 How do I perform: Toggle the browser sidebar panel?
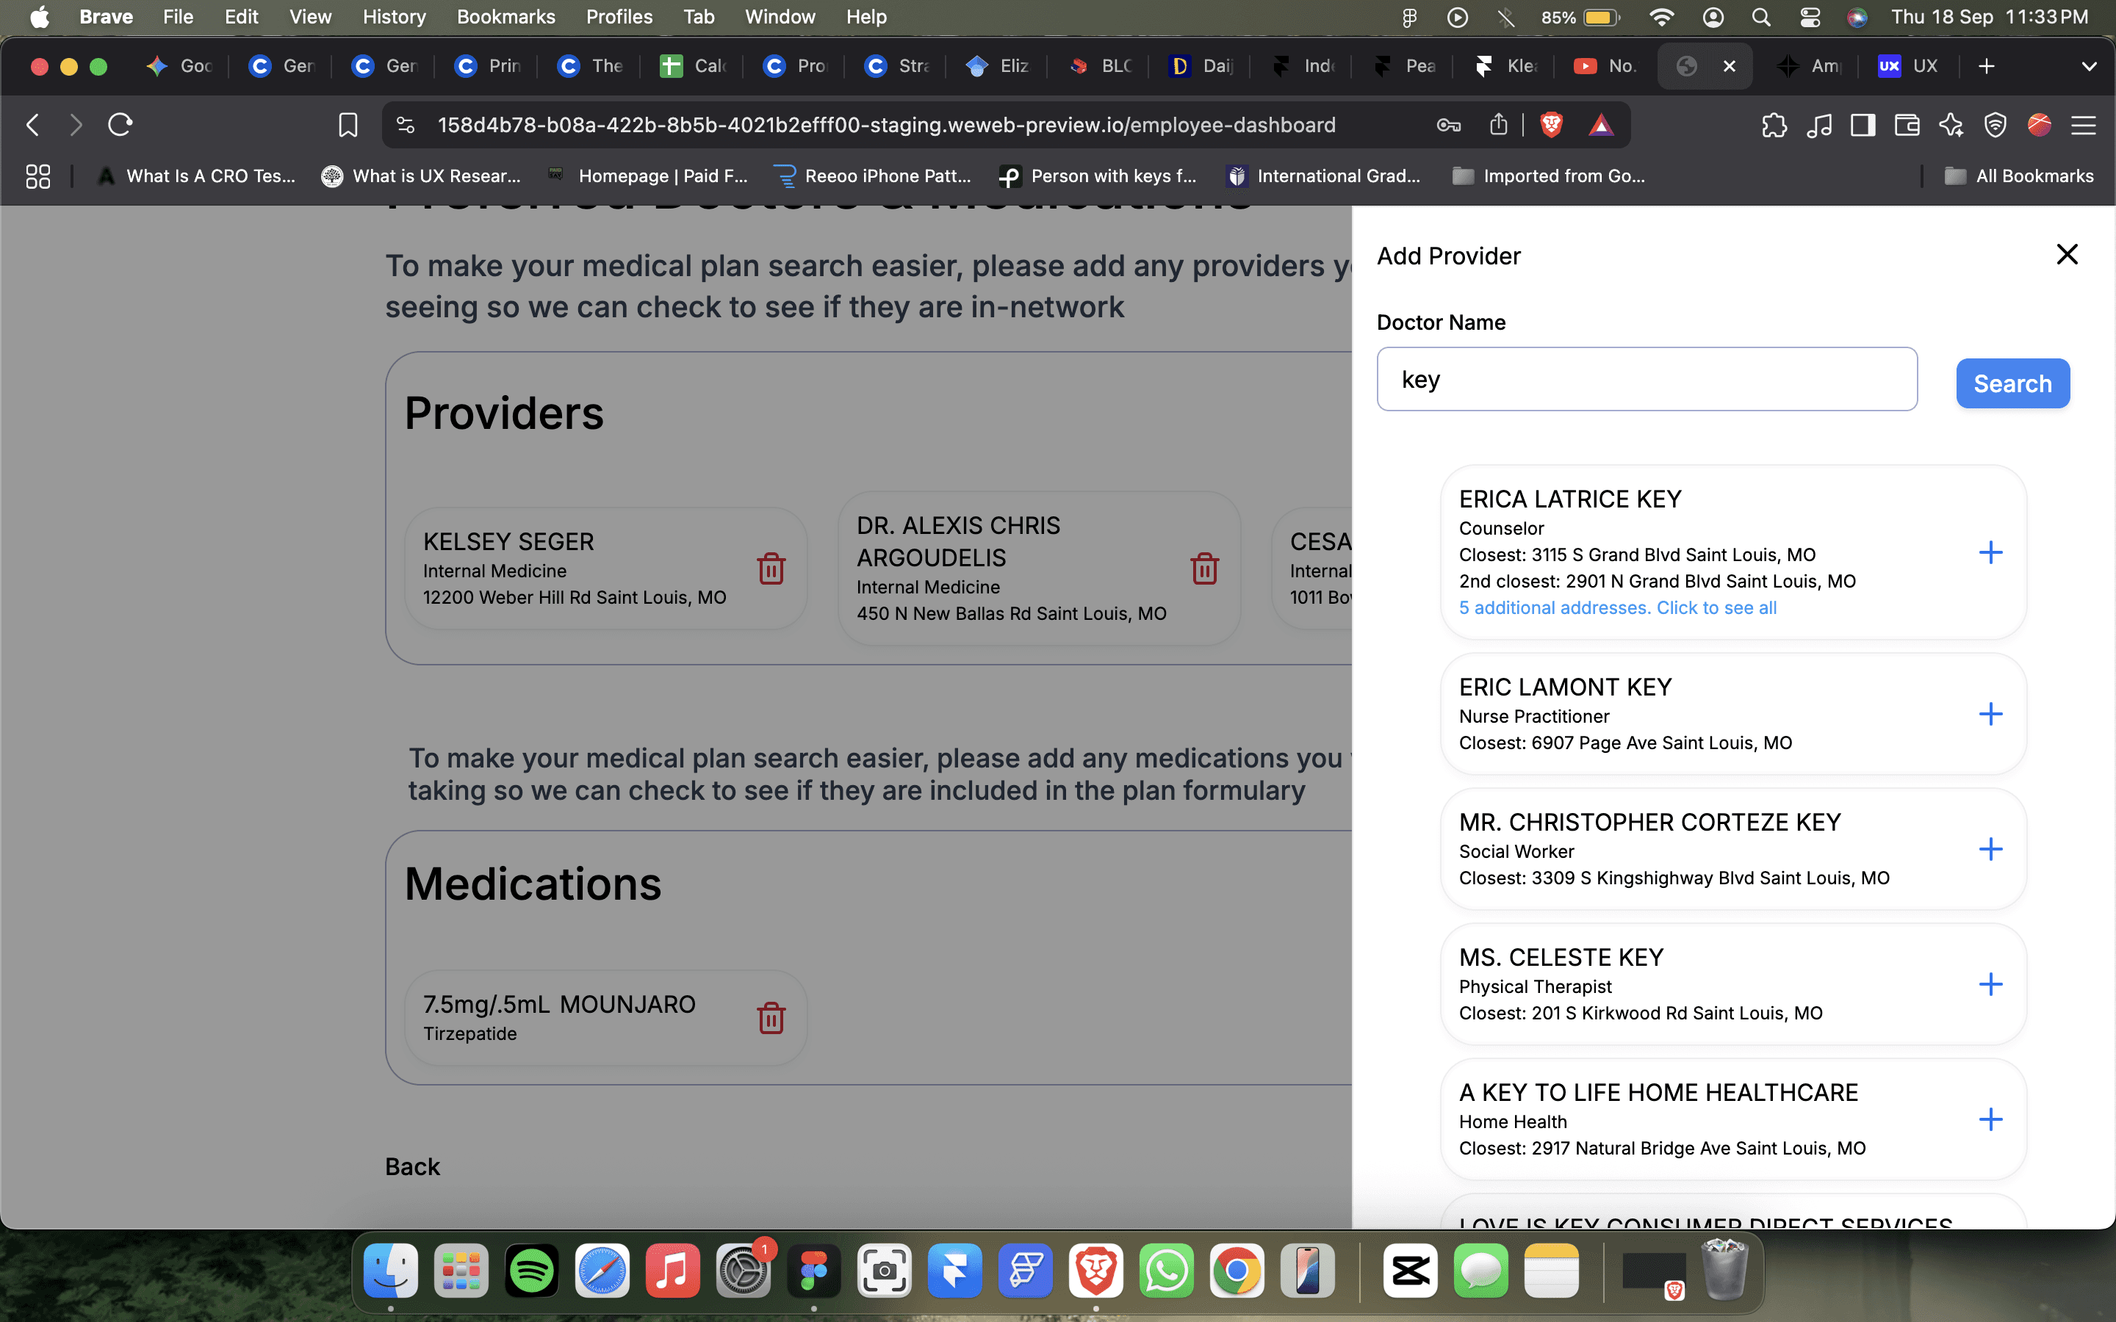tap(1863, 125)
